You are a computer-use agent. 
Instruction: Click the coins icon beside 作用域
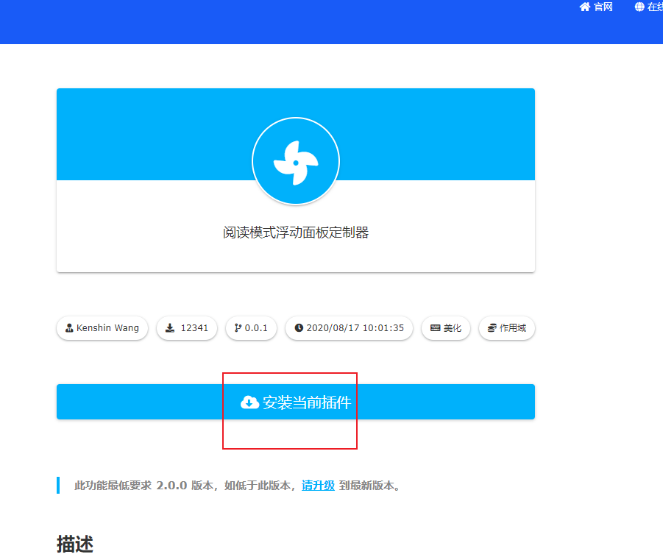point(492,327)
